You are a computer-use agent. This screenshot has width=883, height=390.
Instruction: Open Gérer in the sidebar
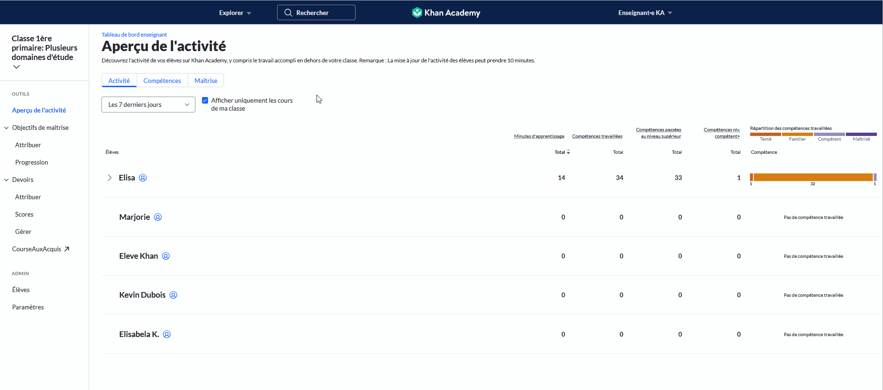click(x=23, y=232)
